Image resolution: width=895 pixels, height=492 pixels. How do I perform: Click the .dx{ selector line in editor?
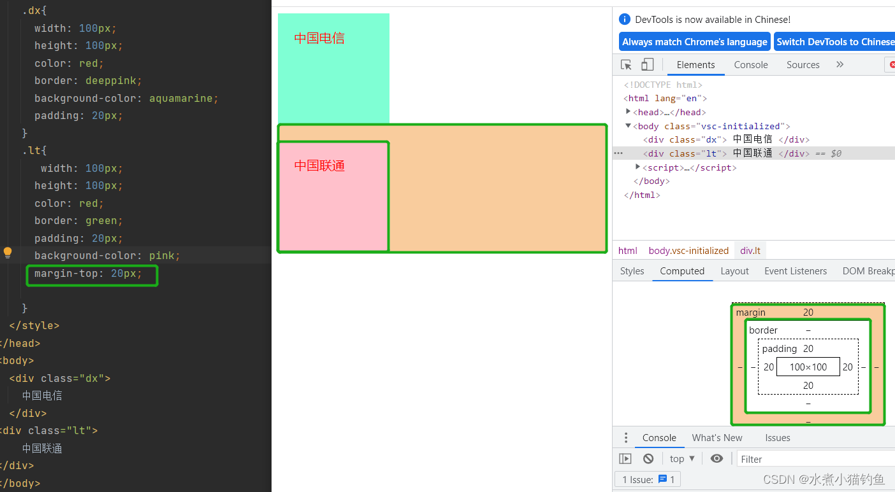tap(34, 11)
